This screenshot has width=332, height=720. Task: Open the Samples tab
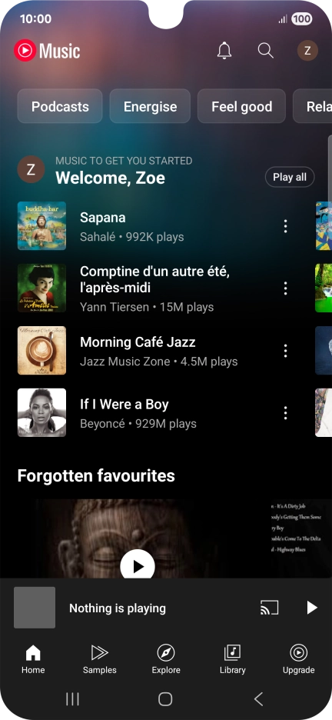point(99,660)
